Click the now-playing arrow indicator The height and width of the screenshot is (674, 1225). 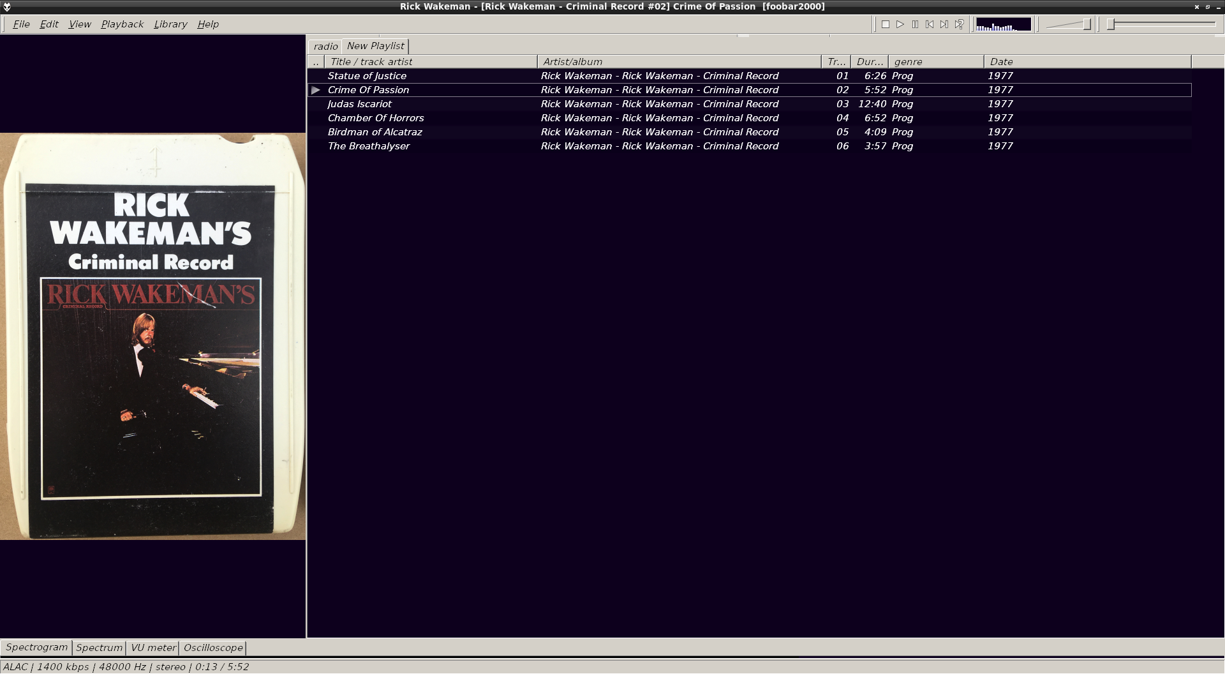pyautogui.click(x=316, y=90)
